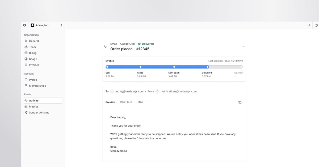Open email Metrics page
Image resolution: width=319 pixels, height=167 pixels.
pyautogui.click(x=43, y=107)
